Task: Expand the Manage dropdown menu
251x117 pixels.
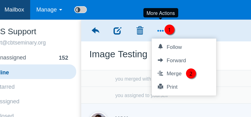Action: coord(49,10)
